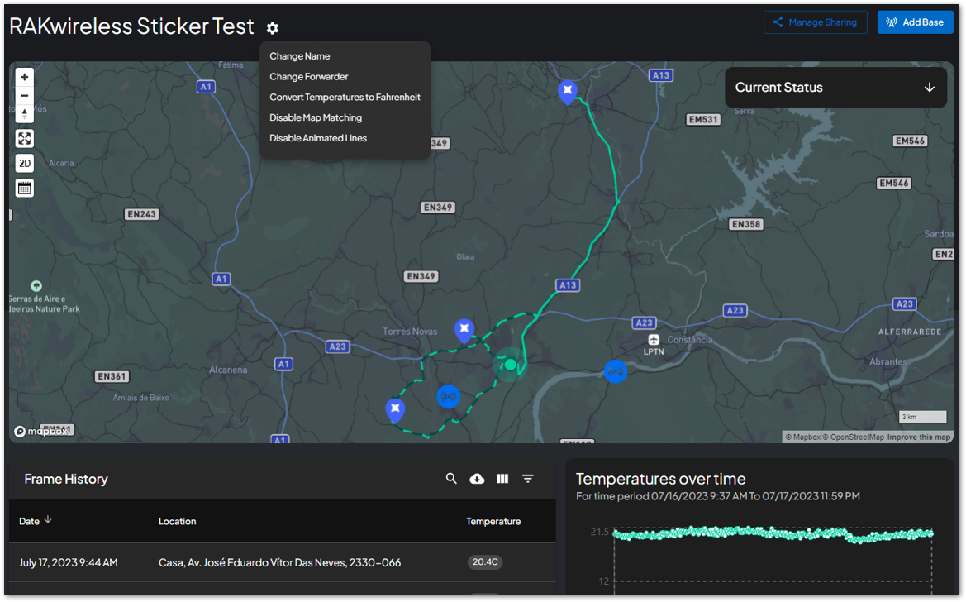Select Convert Temperatures to Fahrenheit
The height and width of the screenshot is (602, 966).
tap(345, 97)
